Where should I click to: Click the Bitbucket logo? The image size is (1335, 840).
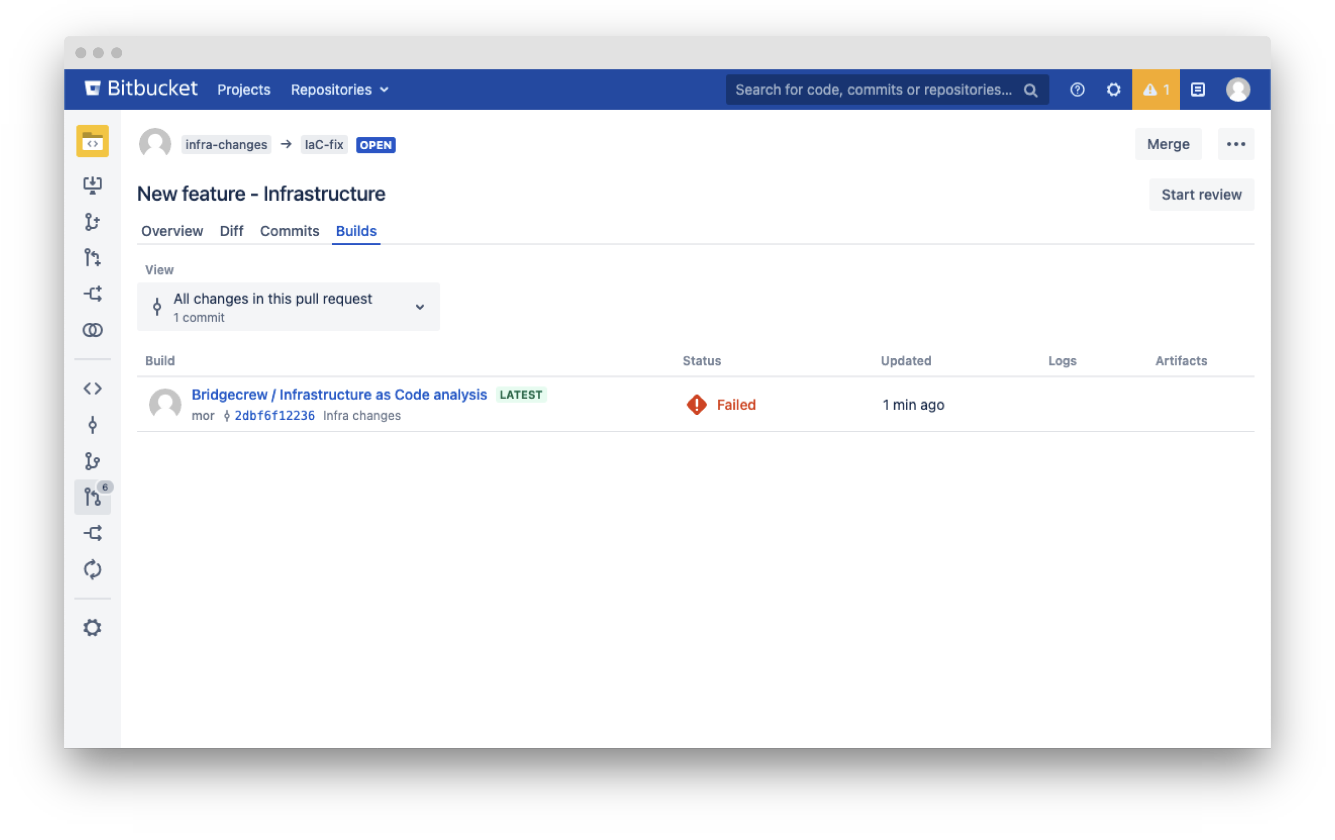click(141, 89)
